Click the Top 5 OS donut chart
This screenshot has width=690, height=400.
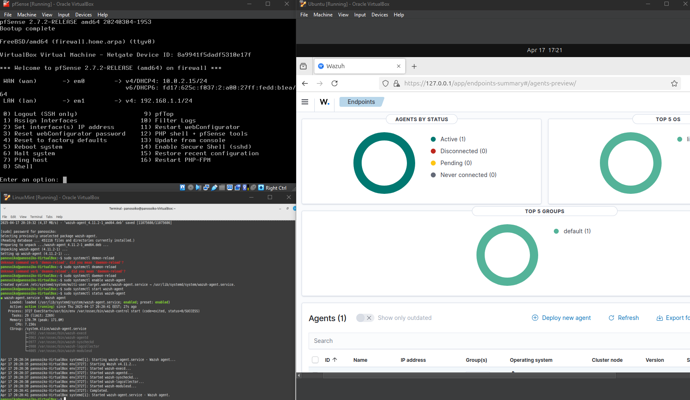click(x=631, y=163)
